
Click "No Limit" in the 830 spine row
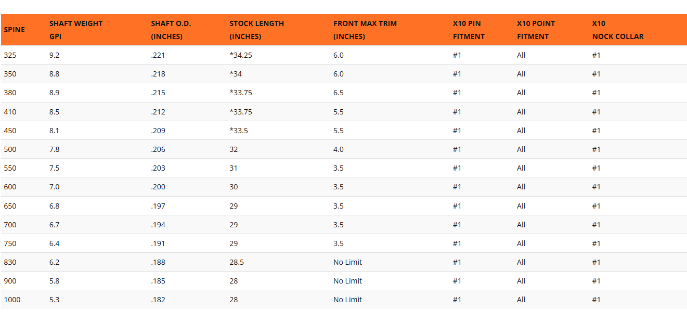[347, 262]
